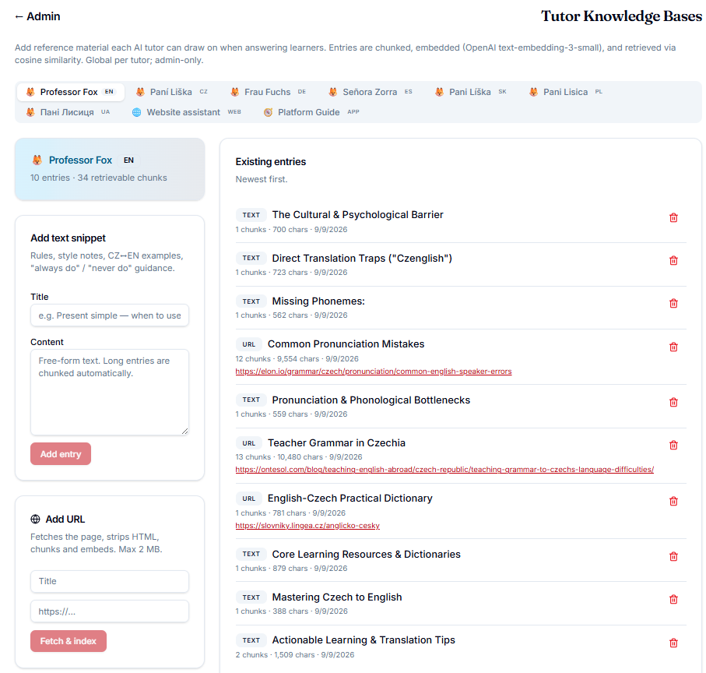Image resolution: width=706 pixels, height=673 pixels.
Task: Open the Frau Fuchs DE tab
Action: (268, 92)
